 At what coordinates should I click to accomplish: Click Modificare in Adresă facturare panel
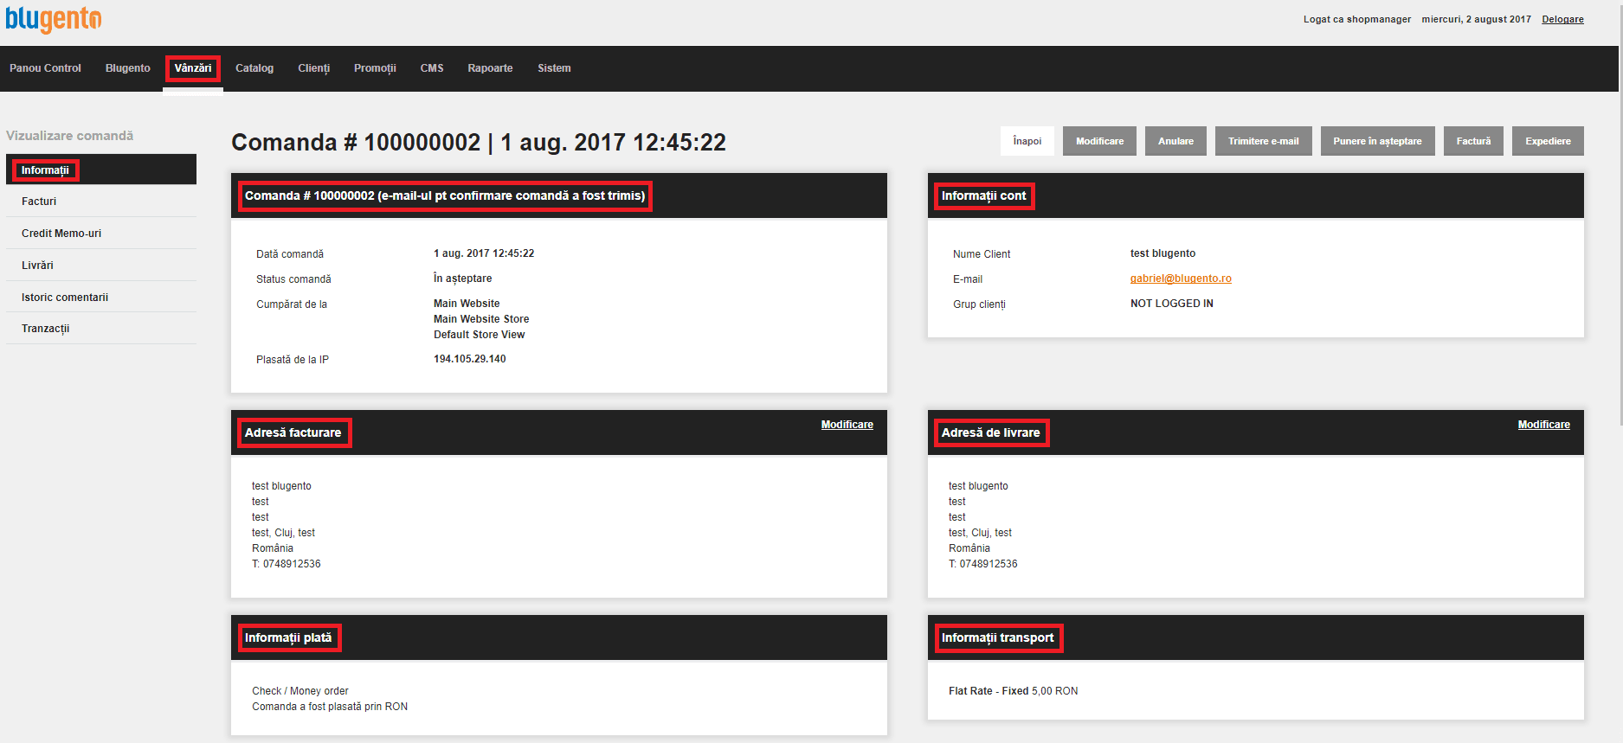847,425
